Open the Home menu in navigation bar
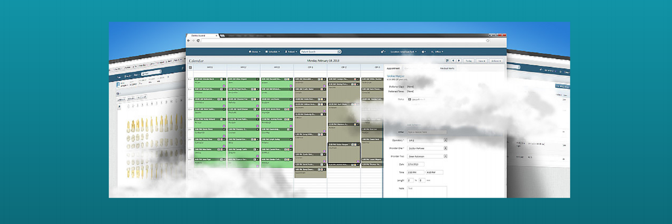The width and height of the screenshot is (672, 224). 254,52
